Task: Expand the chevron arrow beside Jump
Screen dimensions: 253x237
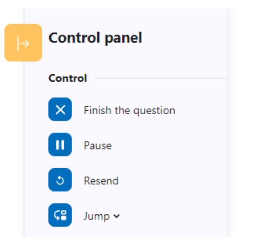Action: [x=116, y=216]
